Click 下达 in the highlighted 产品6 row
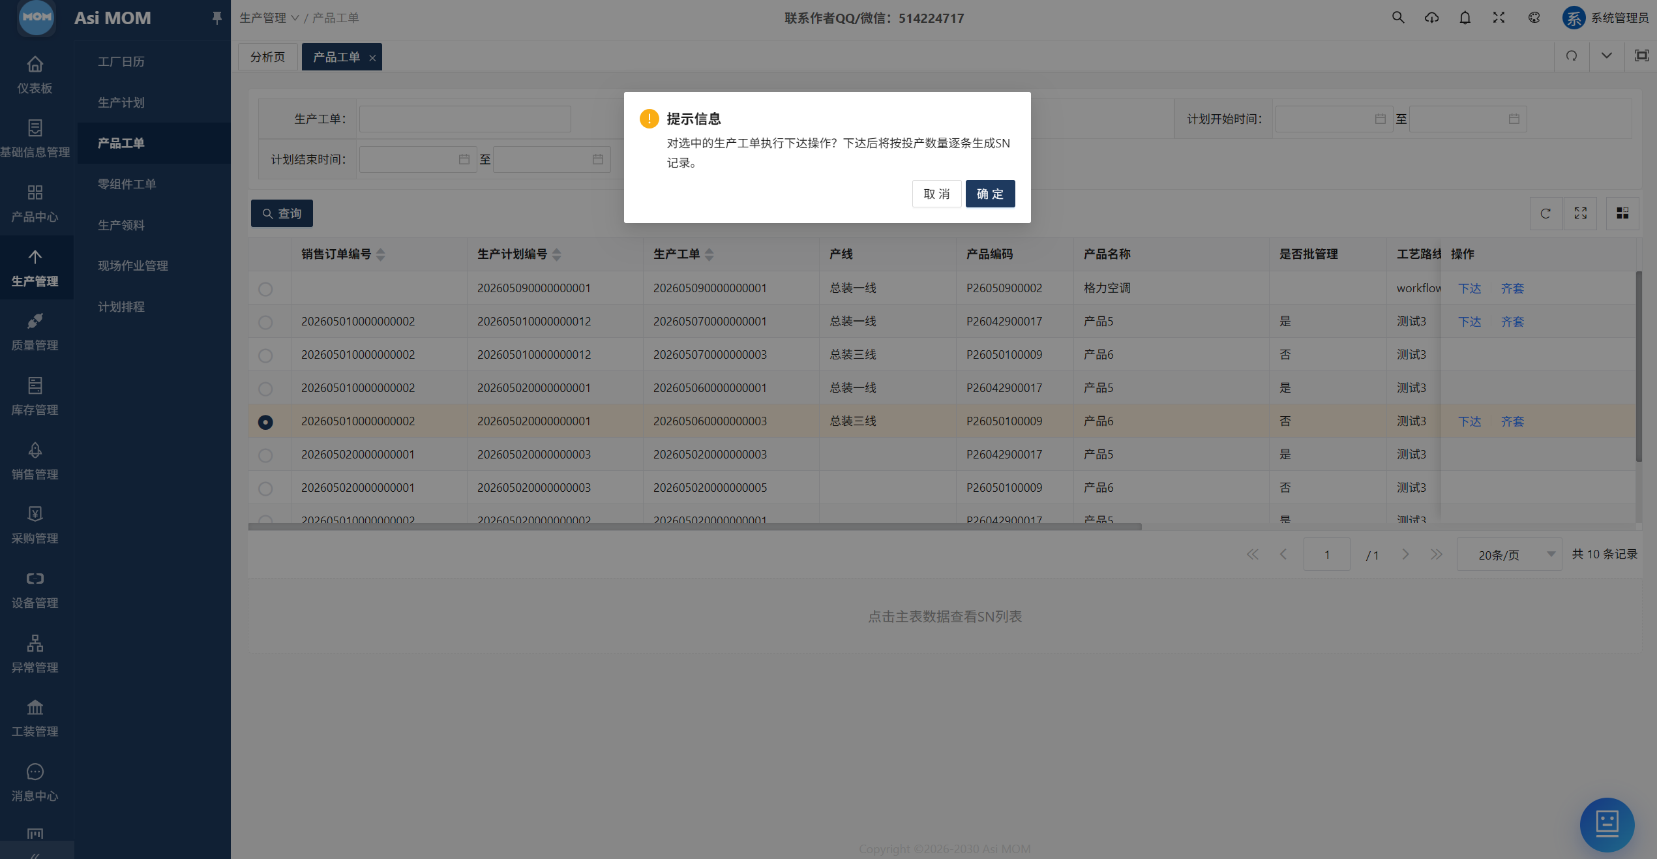This screenshot has height=859, width=1657. tap(1470, 422)
